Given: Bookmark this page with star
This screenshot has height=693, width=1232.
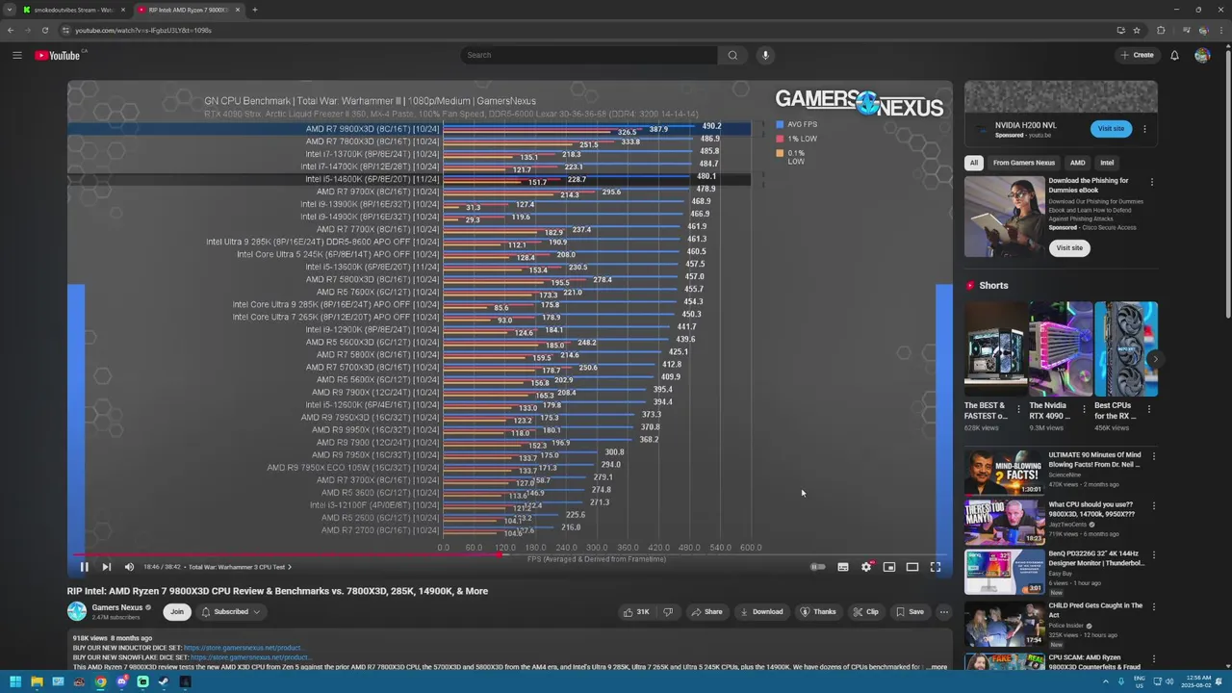Looking at the screenshot, I should 1137,30.
